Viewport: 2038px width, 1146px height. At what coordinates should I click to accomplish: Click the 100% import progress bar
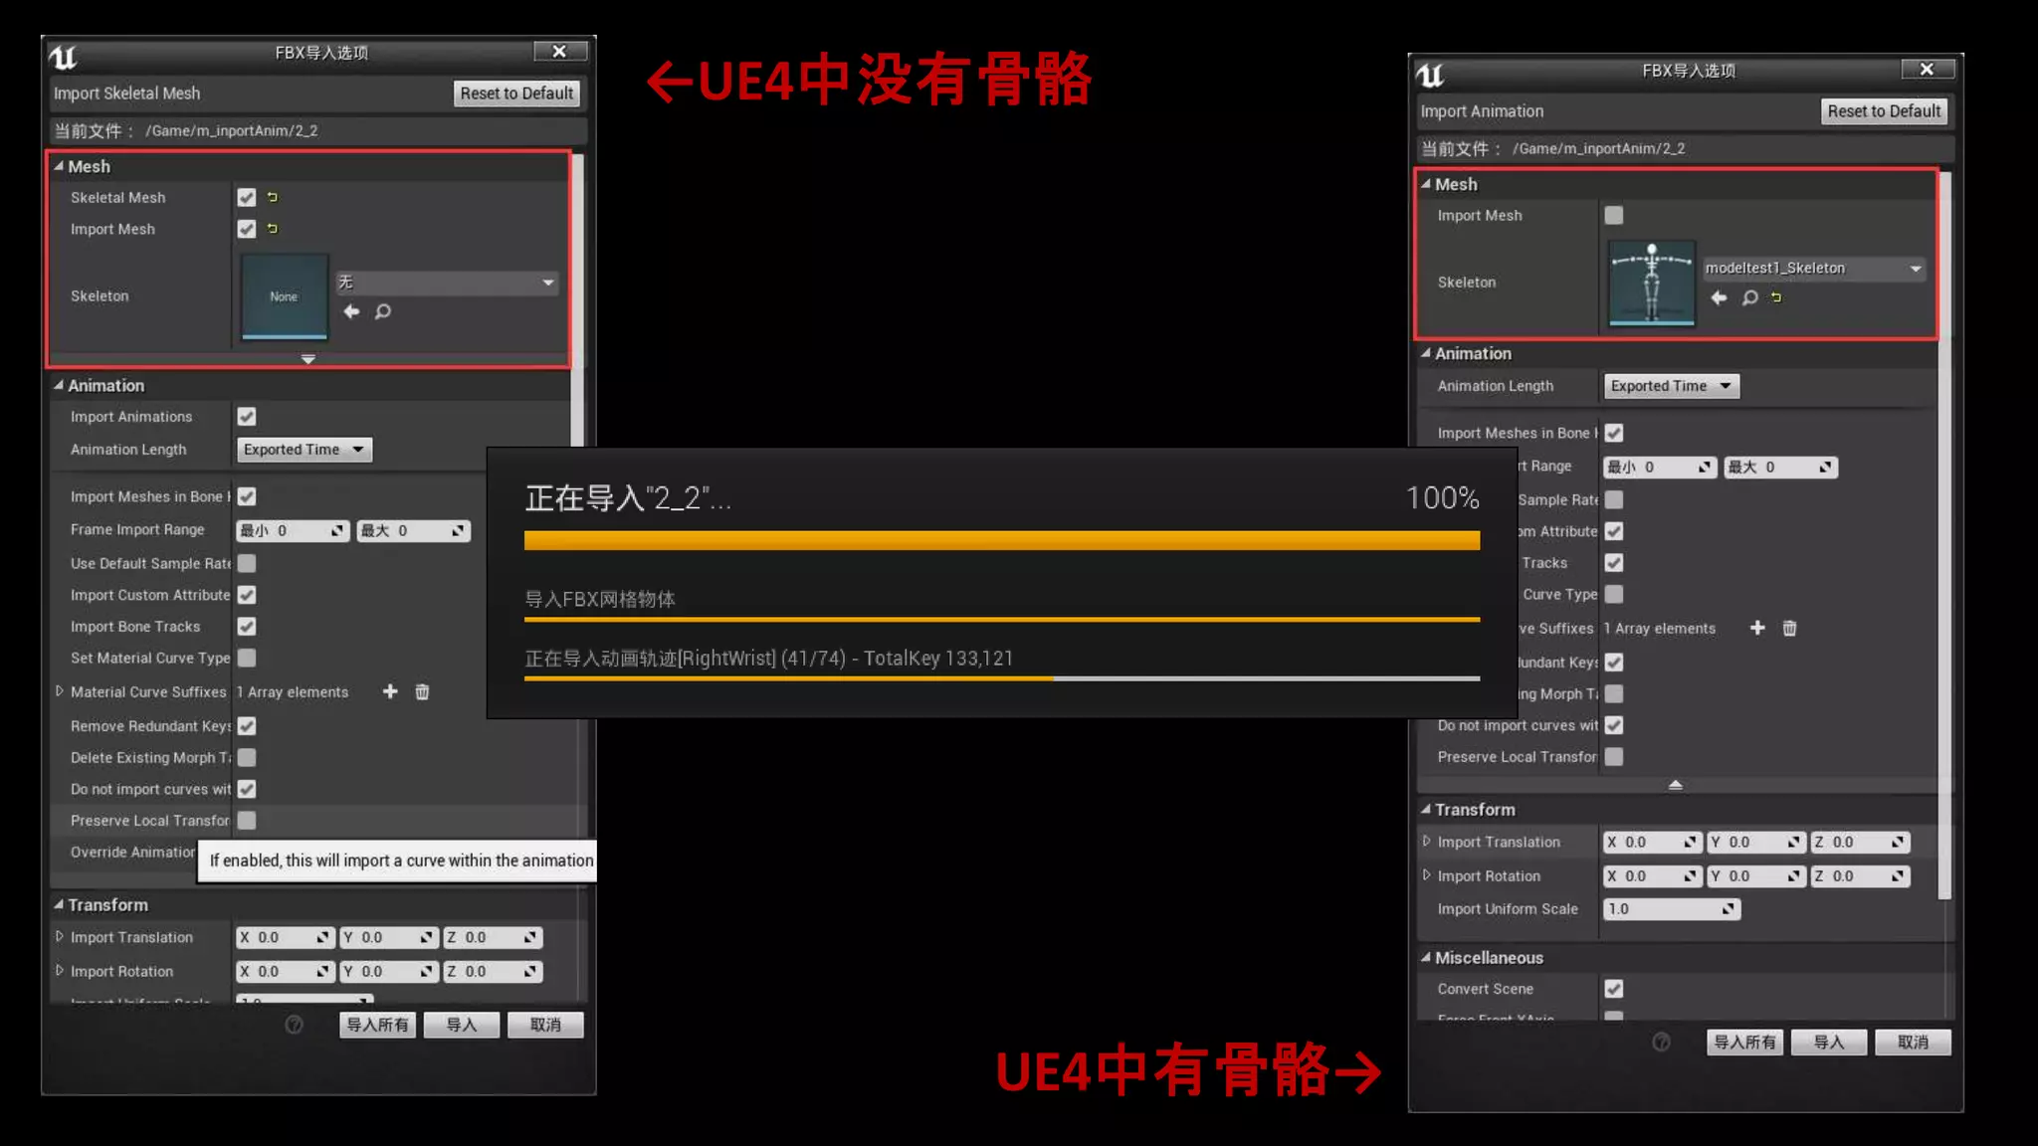click(1002, 540)
